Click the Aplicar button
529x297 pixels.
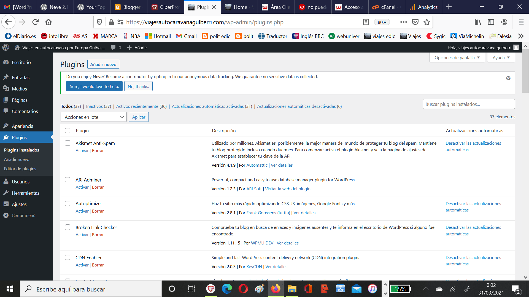tap(139, 117)
